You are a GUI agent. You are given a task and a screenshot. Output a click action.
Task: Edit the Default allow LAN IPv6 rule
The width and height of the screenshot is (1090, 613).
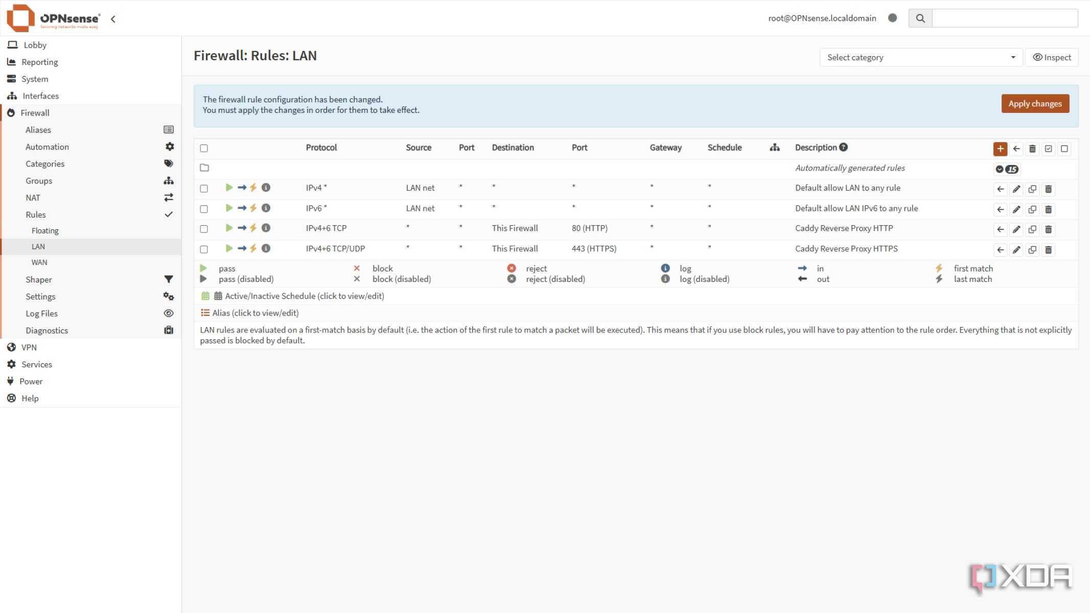click(1016, 209)
